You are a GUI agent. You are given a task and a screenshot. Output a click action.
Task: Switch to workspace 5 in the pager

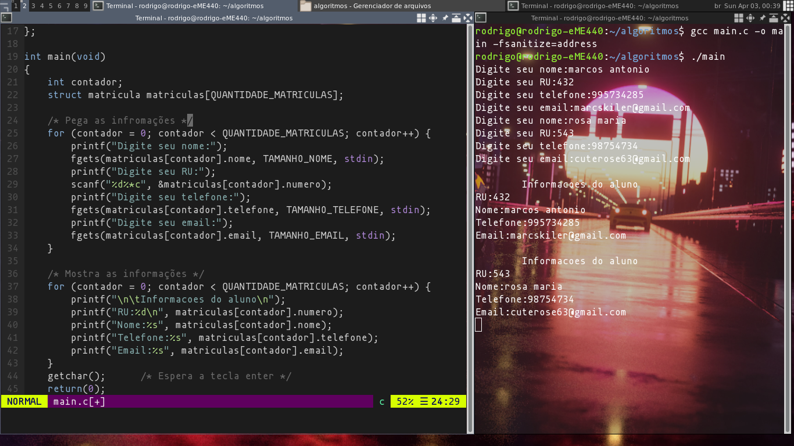pyautogui.click(x=51, y=6)
